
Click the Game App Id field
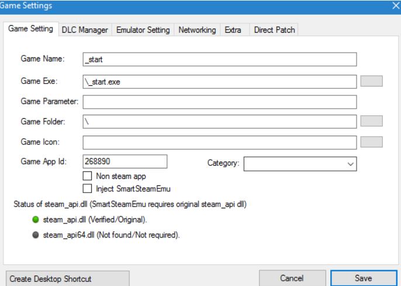[125, 162]
